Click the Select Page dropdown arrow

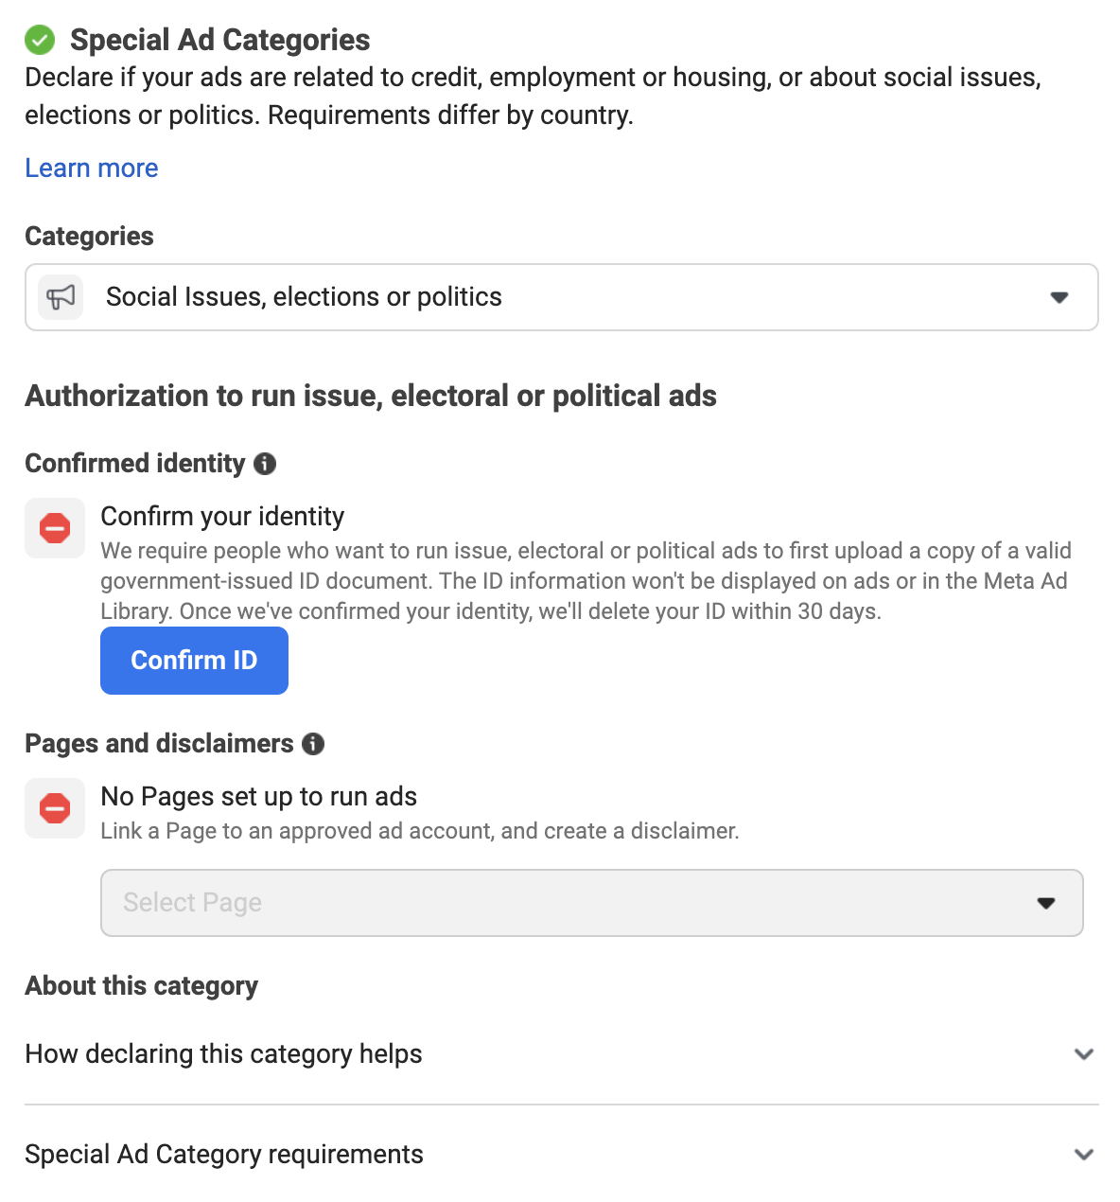pyautogui.click(x=1046, y=903)
